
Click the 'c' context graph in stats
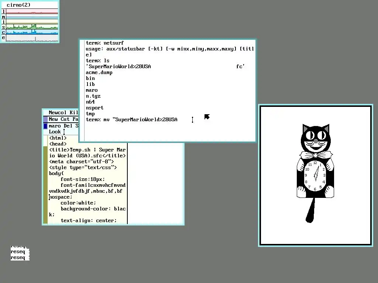coord(32,32)
